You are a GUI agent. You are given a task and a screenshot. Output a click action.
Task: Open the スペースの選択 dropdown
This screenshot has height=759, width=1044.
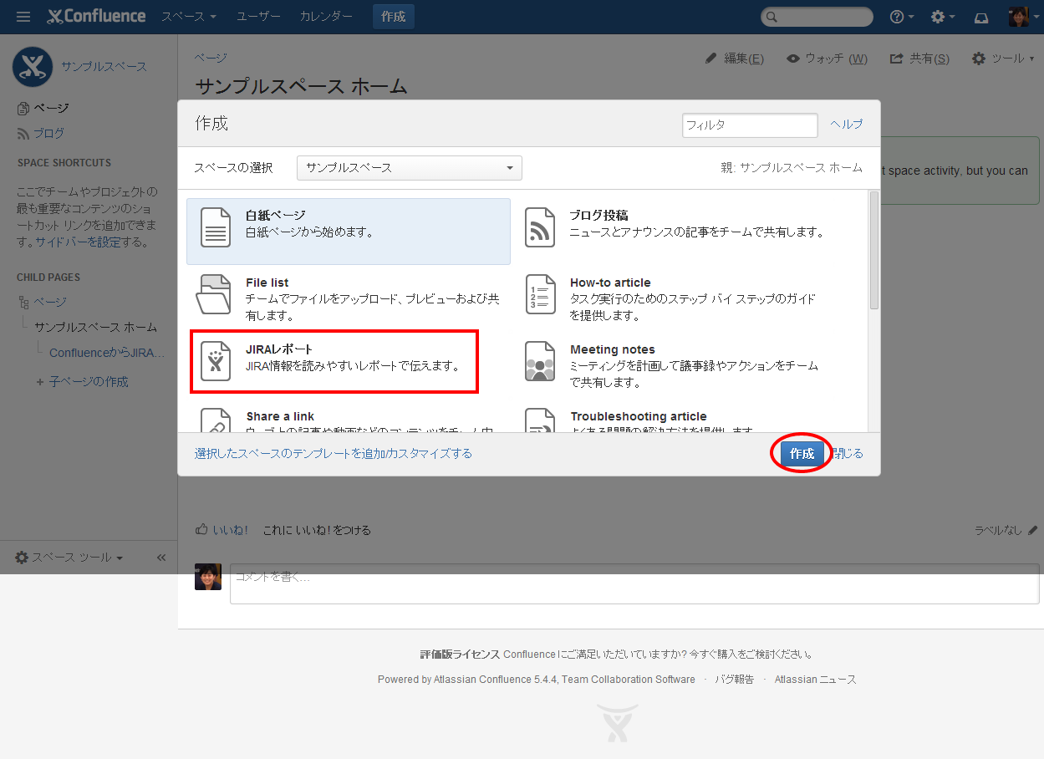tap(410, 168)
